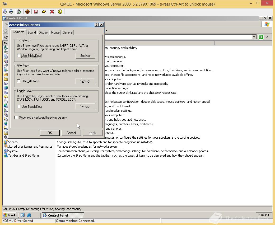The width and height of the screenshot is (275, 225).
Task: Select Taskbar and Start Menu text
Action: [x=24, y=156]
